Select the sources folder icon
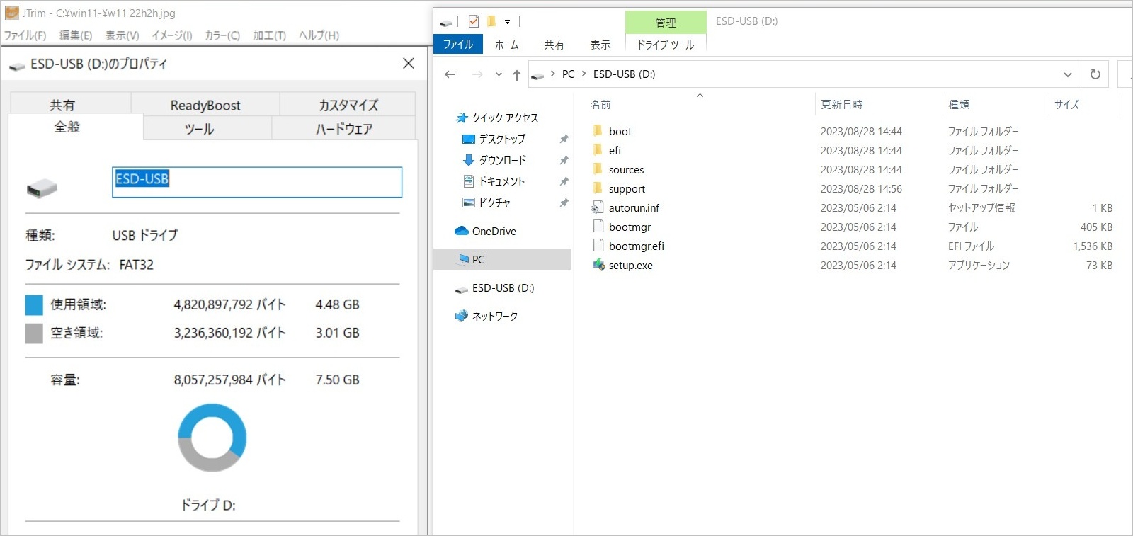The width and height of the screenshot is (1133, 536). [598, 169]
